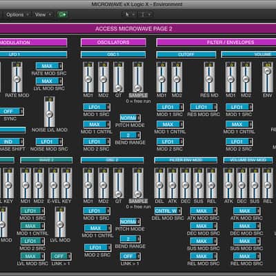Open volume SUS MOD SRC dropdown
The image size is (276, 276).
pos(247,241)
